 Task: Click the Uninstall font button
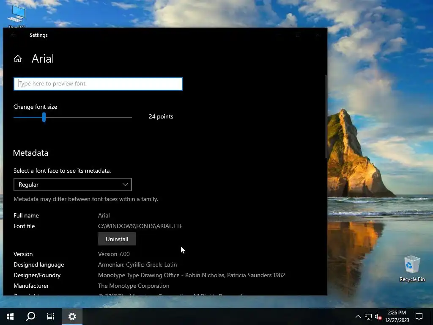117,239
